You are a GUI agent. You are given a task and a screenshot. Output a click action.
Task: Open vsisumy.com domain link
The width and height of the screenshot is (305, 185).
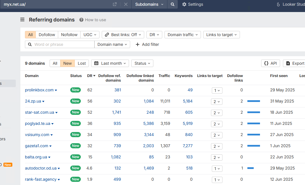[37, 135]
